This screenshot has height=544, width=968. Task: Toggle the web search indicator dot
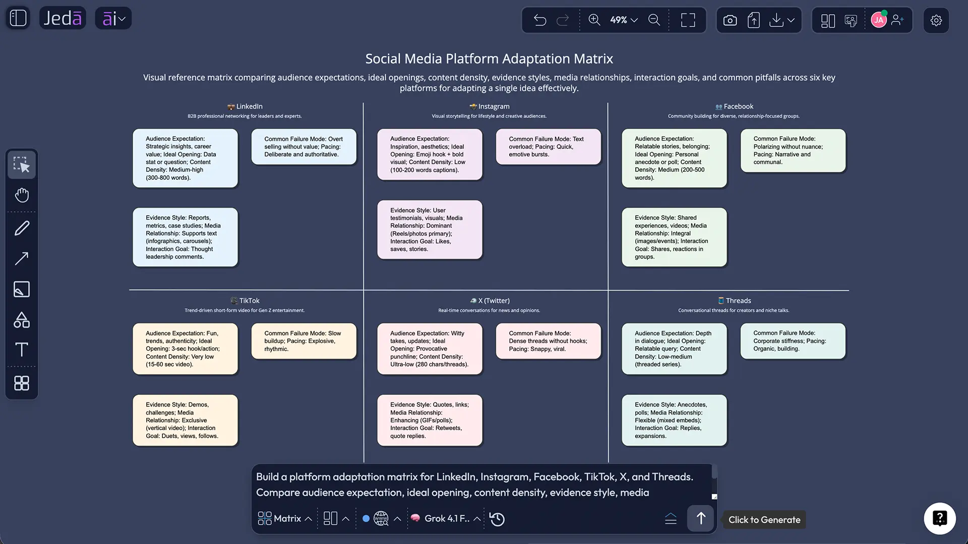tap(366, 518)
